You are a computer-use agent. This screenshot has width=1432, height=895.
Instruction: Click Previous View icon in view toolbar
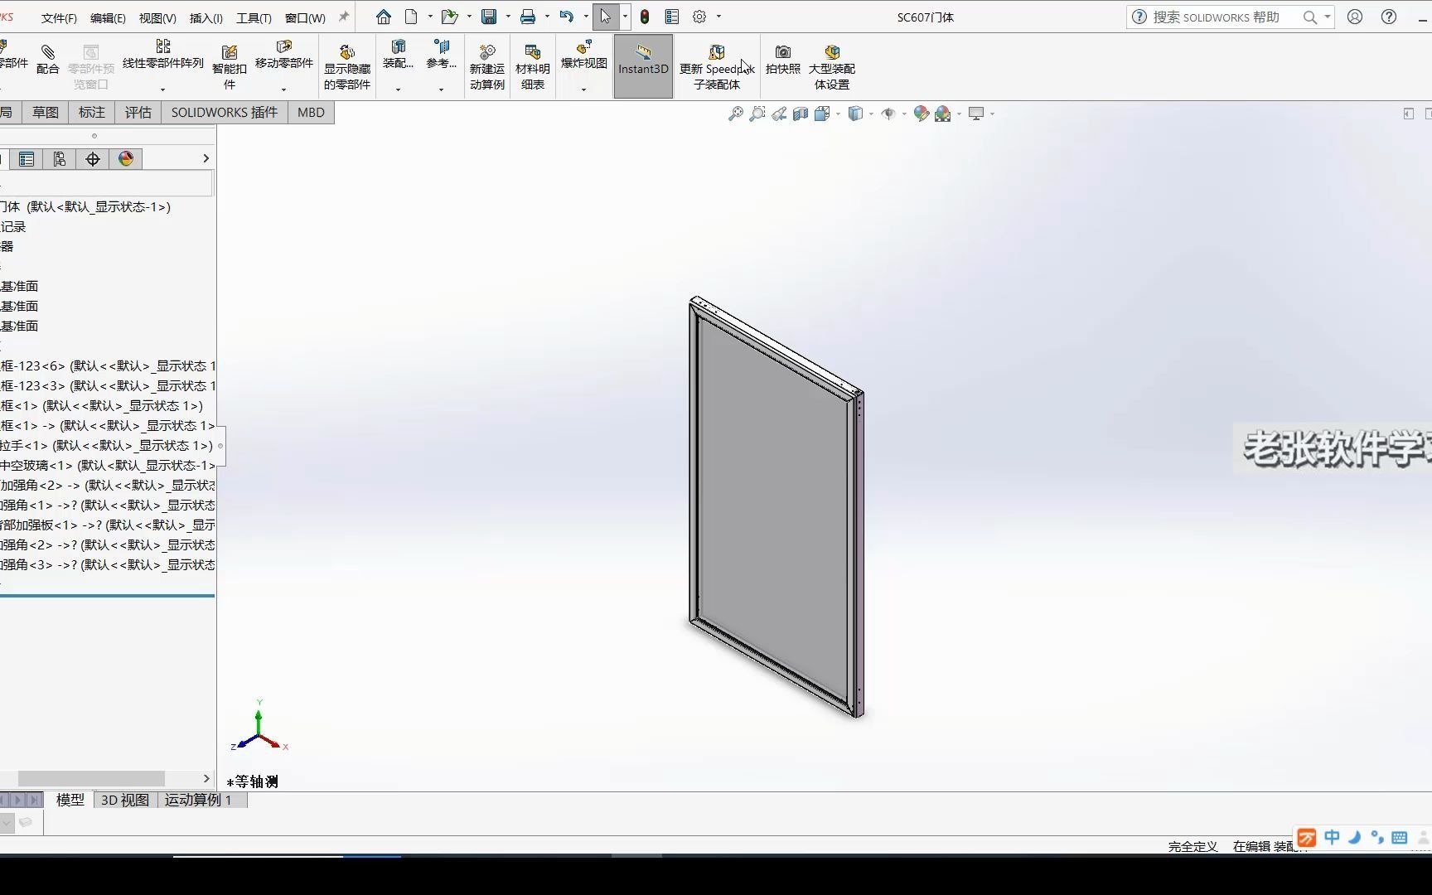tap(779, 114)
